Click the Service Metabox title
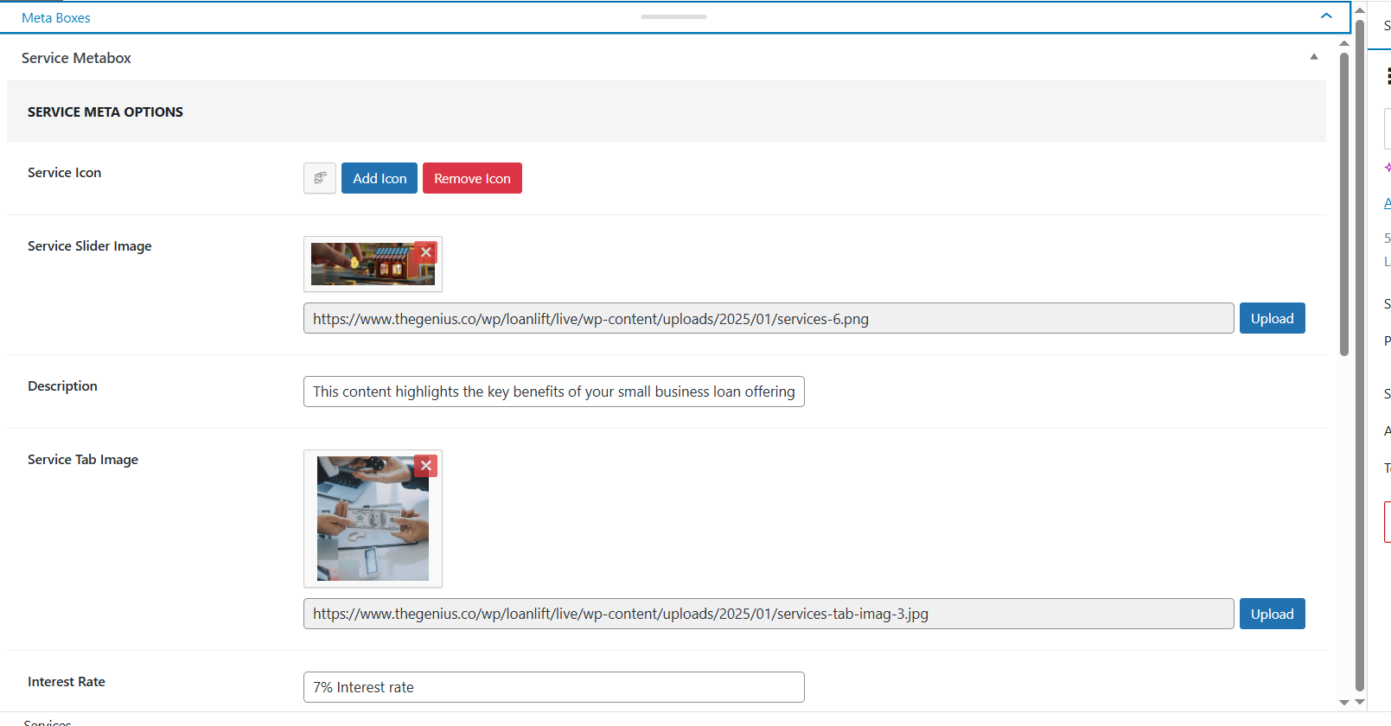 point(76,58)
